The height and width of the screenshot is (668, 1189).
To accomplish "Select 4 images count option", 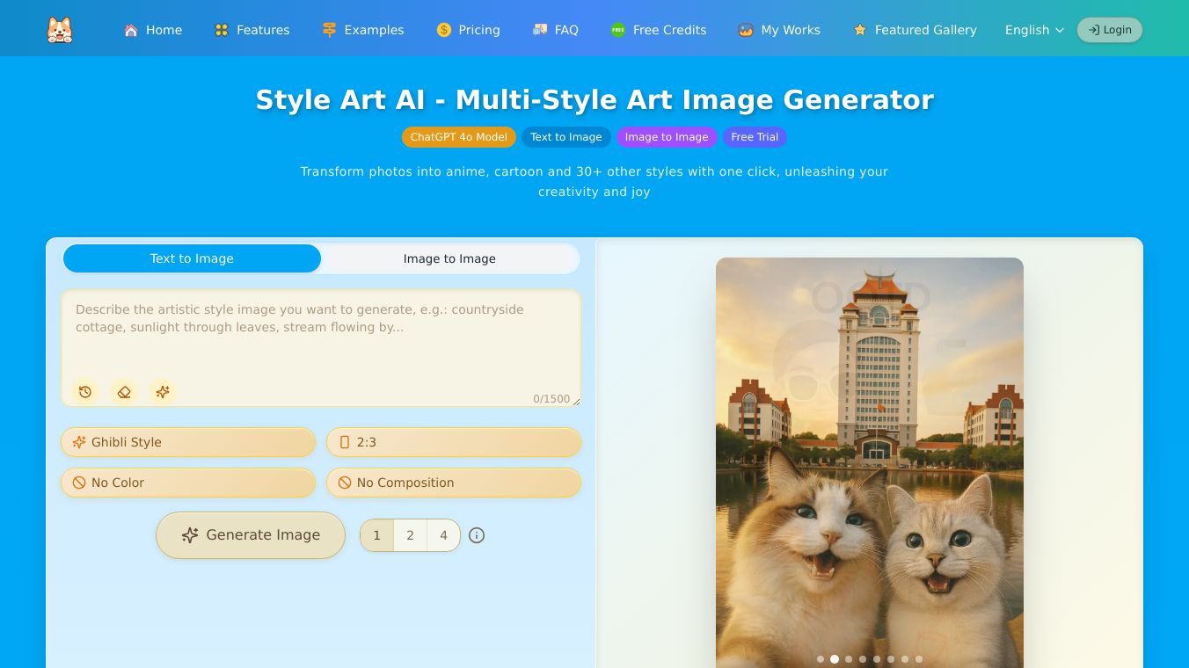I will tap(443, 535).
